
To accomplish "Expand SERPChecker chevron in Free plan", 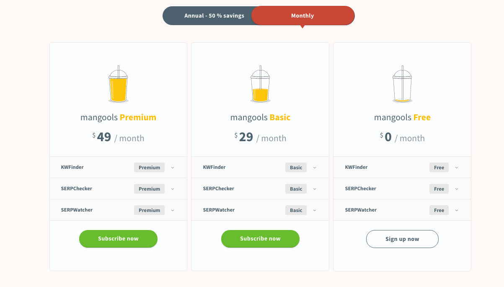I will 457,189.
